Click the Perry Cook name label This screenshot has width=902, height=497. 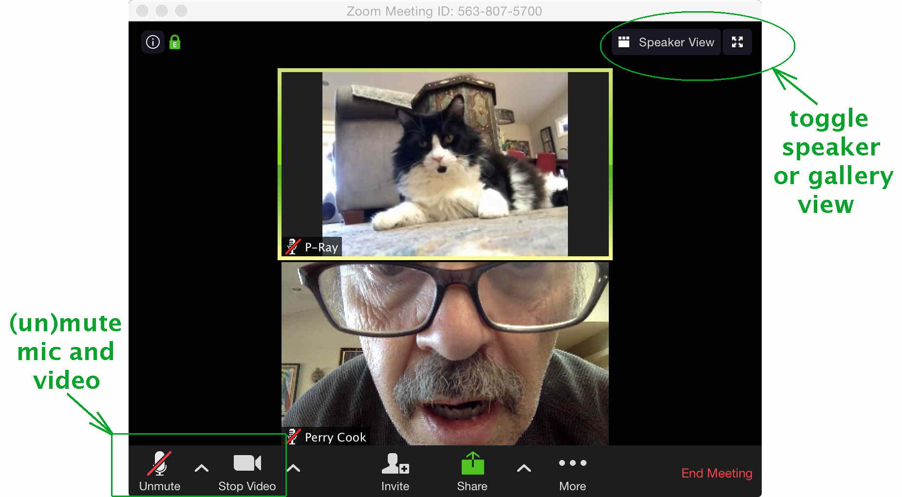click(335, 437)
